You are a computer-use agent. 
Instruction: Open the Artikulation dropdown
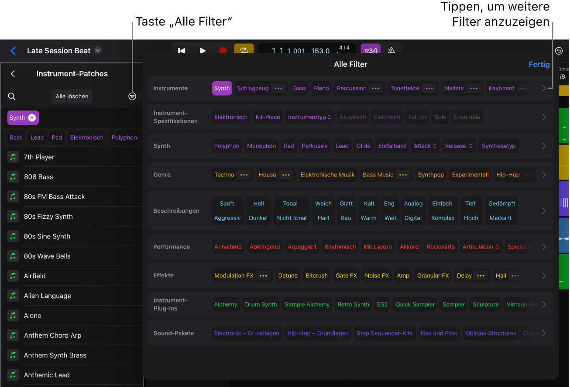pyautogui.click(x=481, y=247)
